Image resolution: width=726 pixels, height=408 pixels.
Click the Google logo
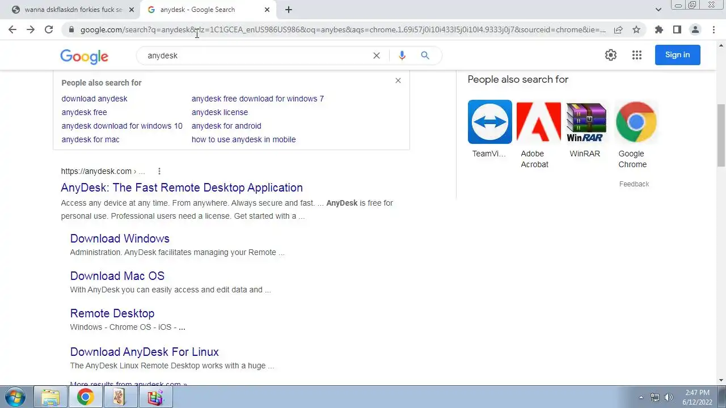click(x=84, y=56)
